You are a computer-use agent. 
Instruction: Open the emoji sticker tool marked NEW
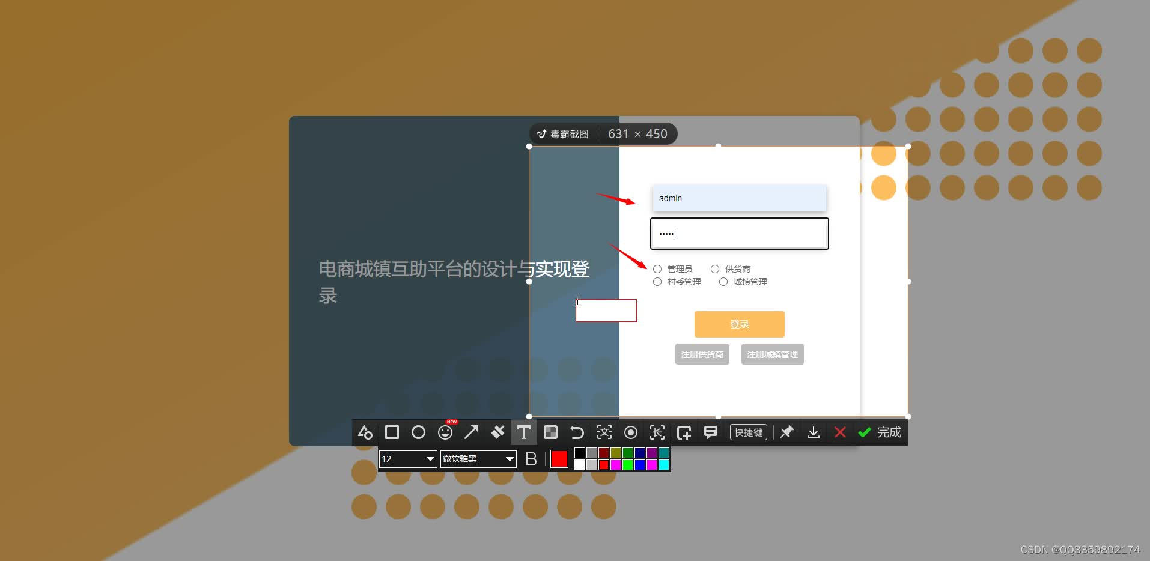[x=445, y=432]
